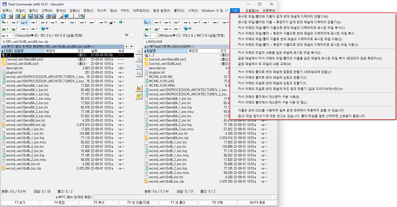Click the F7 새 폴더 button
397x207 pixels.
(178, 203)
